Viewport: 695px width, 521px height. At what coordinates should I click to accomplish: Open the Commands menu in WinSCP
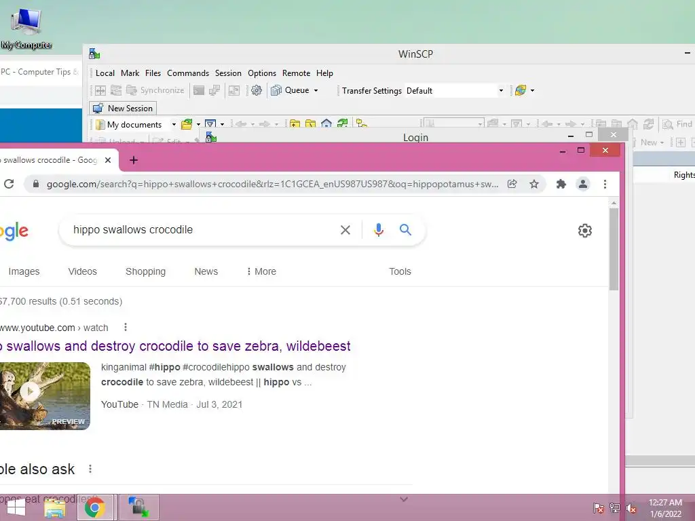188,73
